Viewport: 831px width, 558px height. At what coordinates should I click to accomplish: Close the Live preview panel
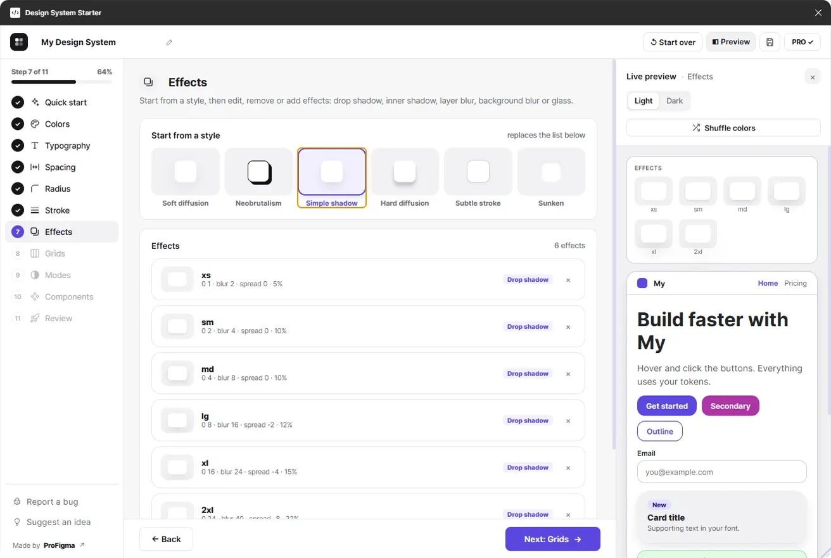tap(813, 77)
